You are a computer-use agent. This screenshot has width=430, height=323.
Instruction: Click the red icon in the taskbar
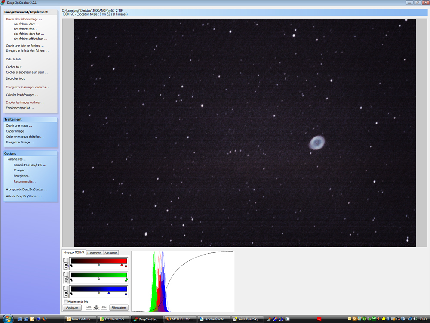coord(319,319)
